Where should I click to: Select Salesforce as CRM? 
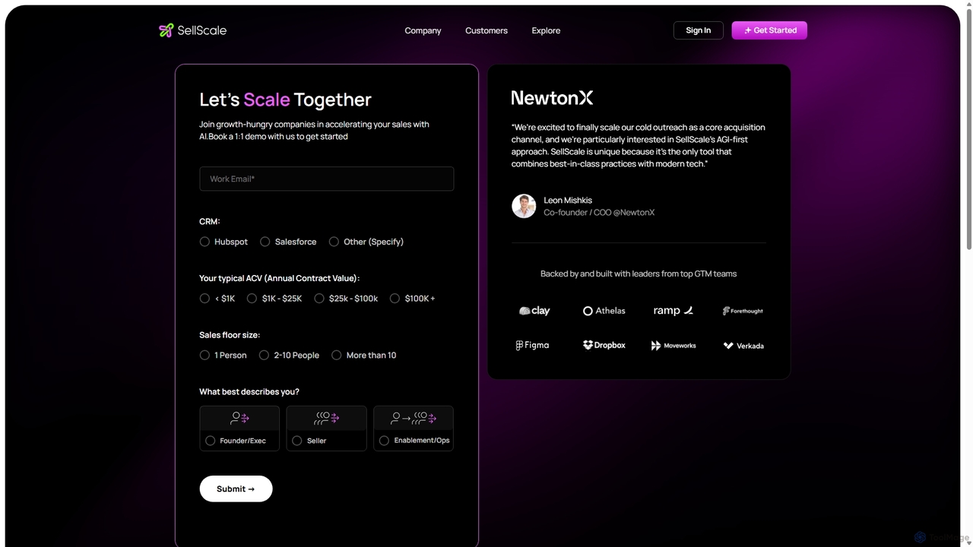pos(265,242)
